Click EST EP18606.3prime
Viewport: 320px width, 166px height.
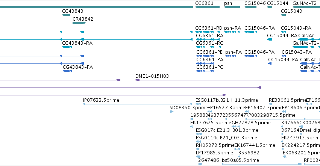300,108
